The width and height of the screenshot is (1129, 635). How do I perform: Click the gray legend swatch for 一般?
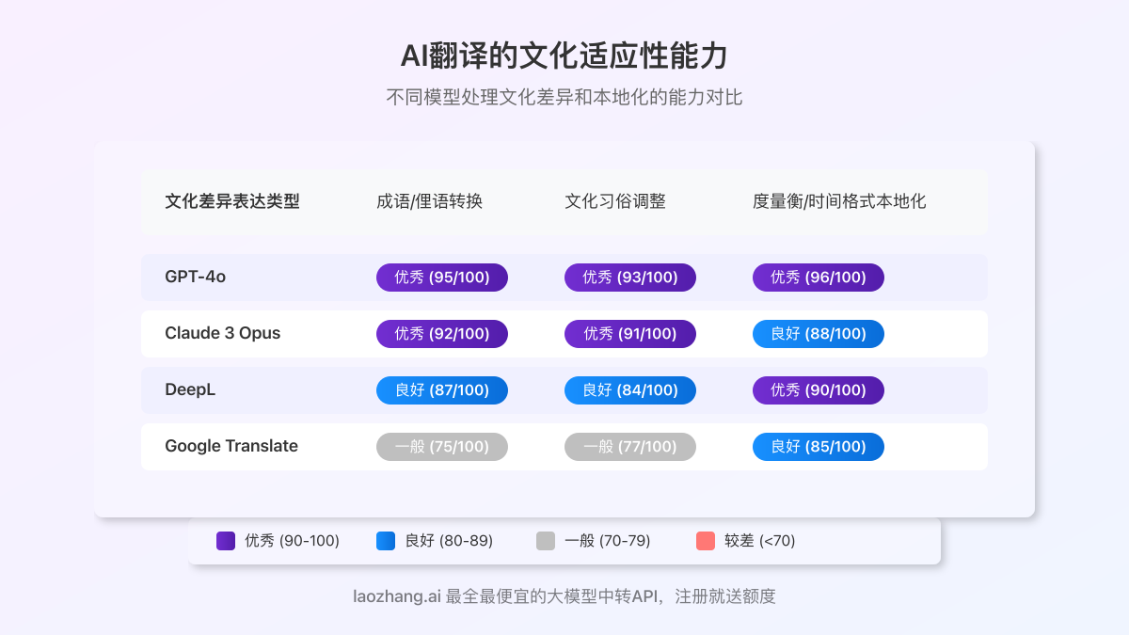click(546, 541)
